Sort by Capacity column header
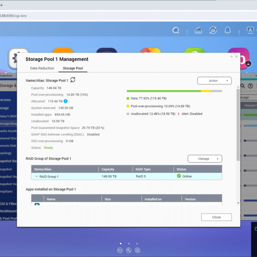The height and width of the screenshot is (257, 257). 116,169
